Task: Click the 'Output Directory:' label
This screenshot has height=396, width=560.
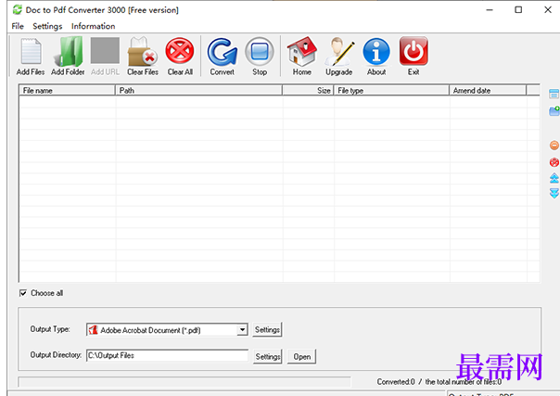Action: (56, 355)
